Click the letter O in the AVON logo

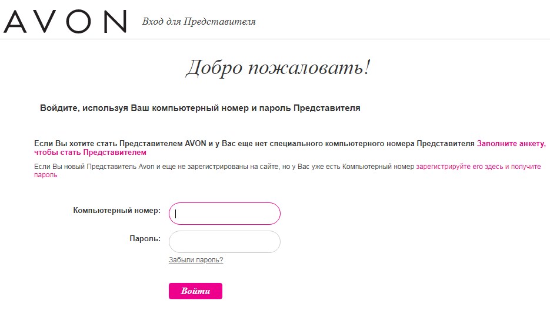(x=79, y=21)
